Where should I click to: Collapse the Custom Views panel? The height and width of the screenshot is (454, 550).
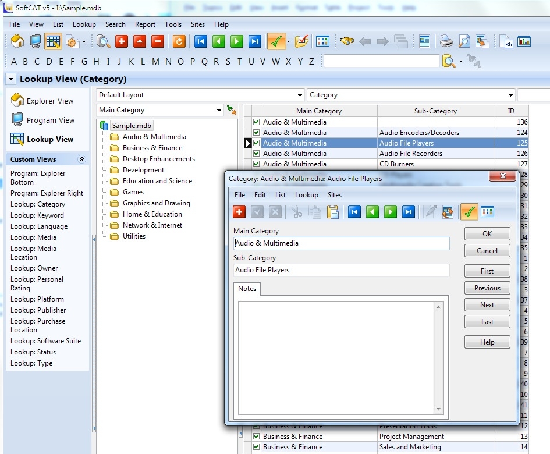point(81,159)
